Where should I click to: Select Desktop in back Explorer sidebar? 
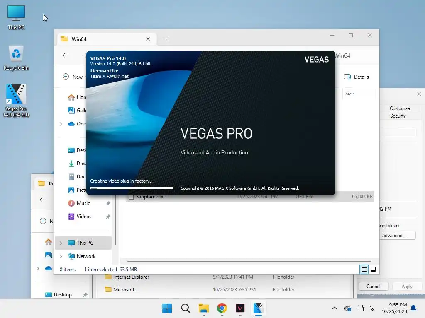[62, 295]
